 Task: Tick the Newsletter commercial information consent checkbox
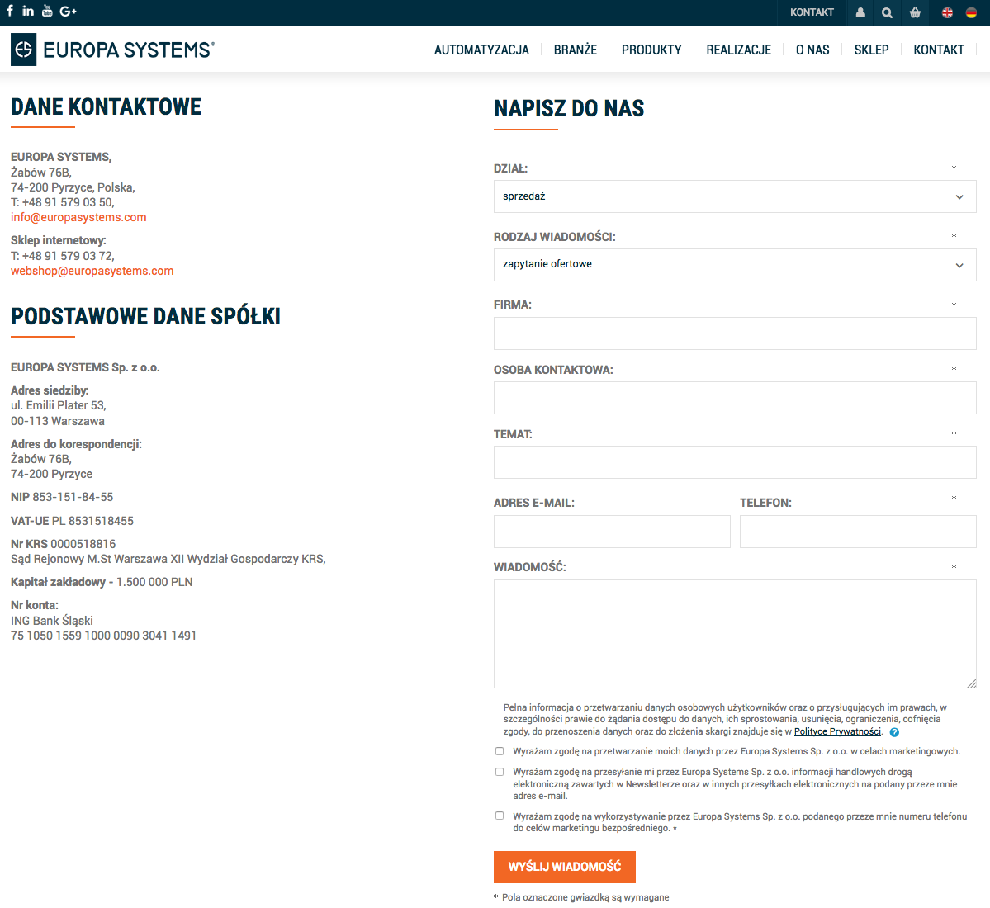[500, 772]
